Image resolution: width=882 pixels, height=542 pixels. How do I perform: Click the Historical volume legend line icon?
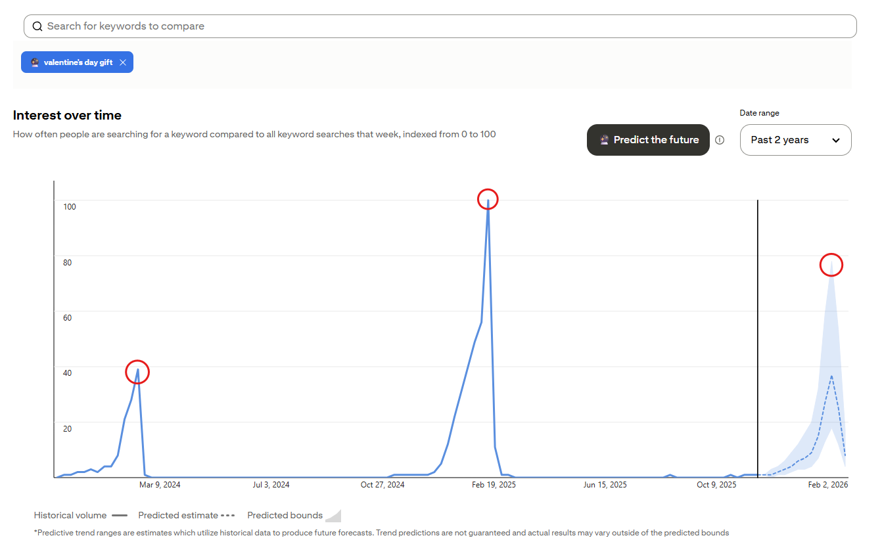click(119, 516)
